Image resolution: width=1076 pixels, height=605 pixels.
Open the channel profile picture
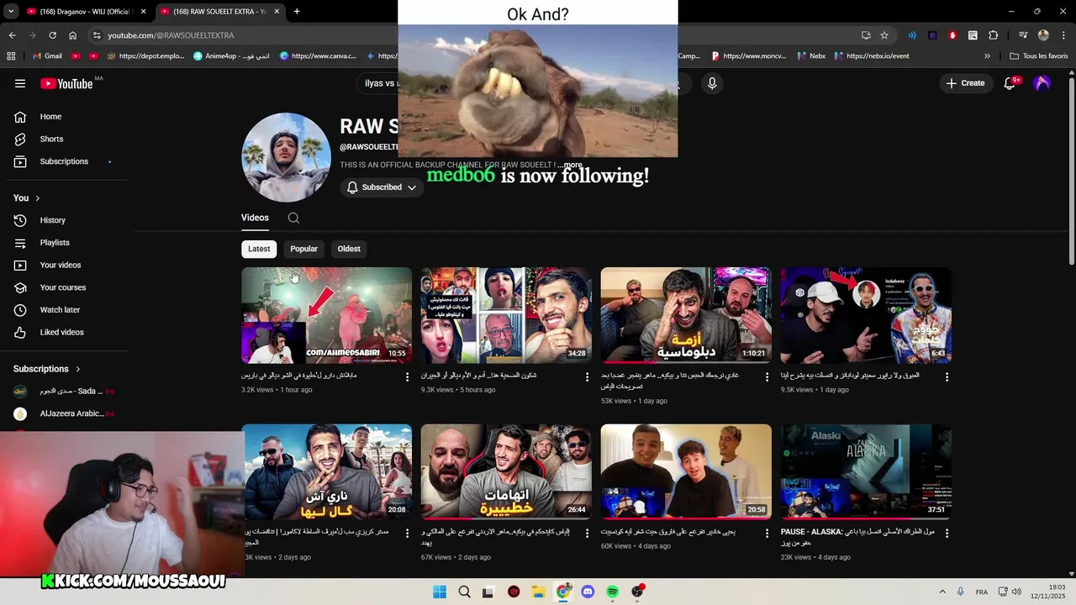pyautogui.click(x=286, y=157)
